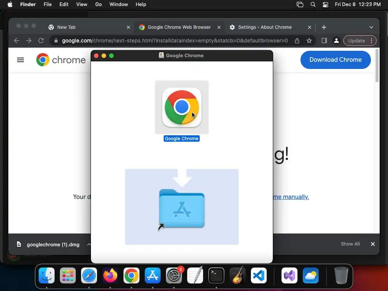Launch Firefox from the Dock
The height and width of the screenshot is (291, 388).
(x=110, y=275)
